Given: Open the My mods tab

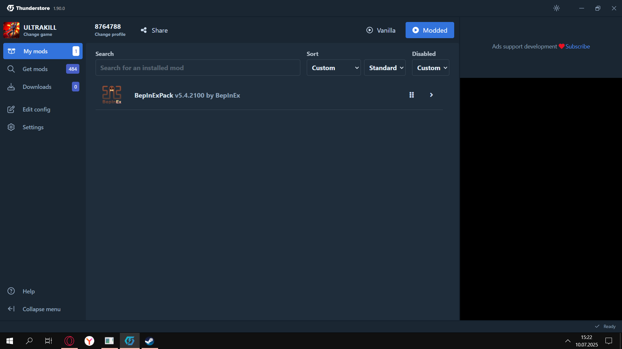Looking at the screenshot, I should coord(43,51).
